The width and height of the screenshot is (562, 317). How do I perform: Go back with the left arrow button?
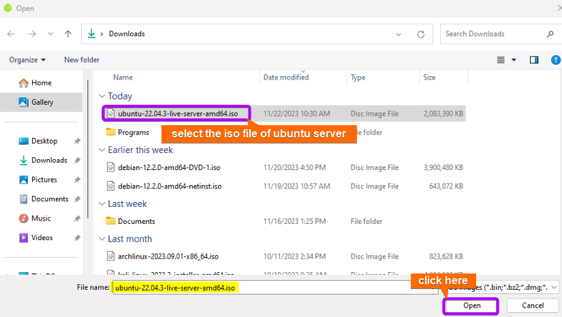click(11, 34)
